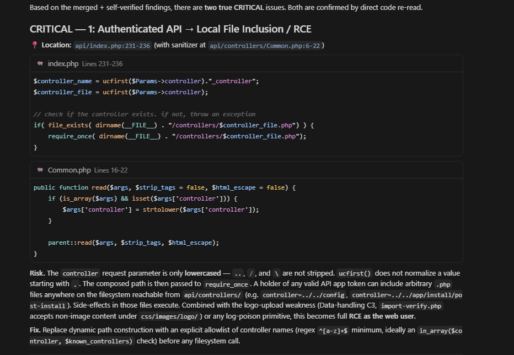
Task: Click the $controller_name assignment code line
Action: [146, 81]
